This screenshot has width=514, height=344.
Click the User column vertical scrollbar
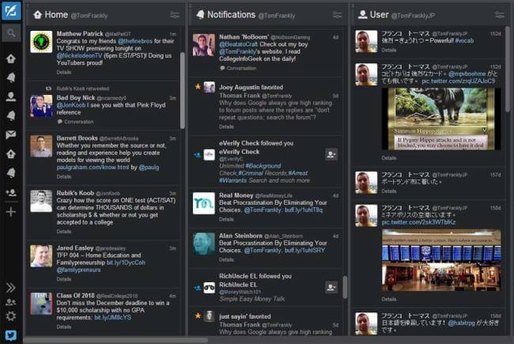508,69
